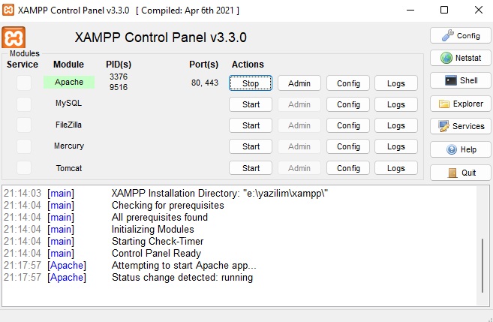Click the log panel scrollbar thumb
This screenshot has width=493, height=322.
point(482,266)
